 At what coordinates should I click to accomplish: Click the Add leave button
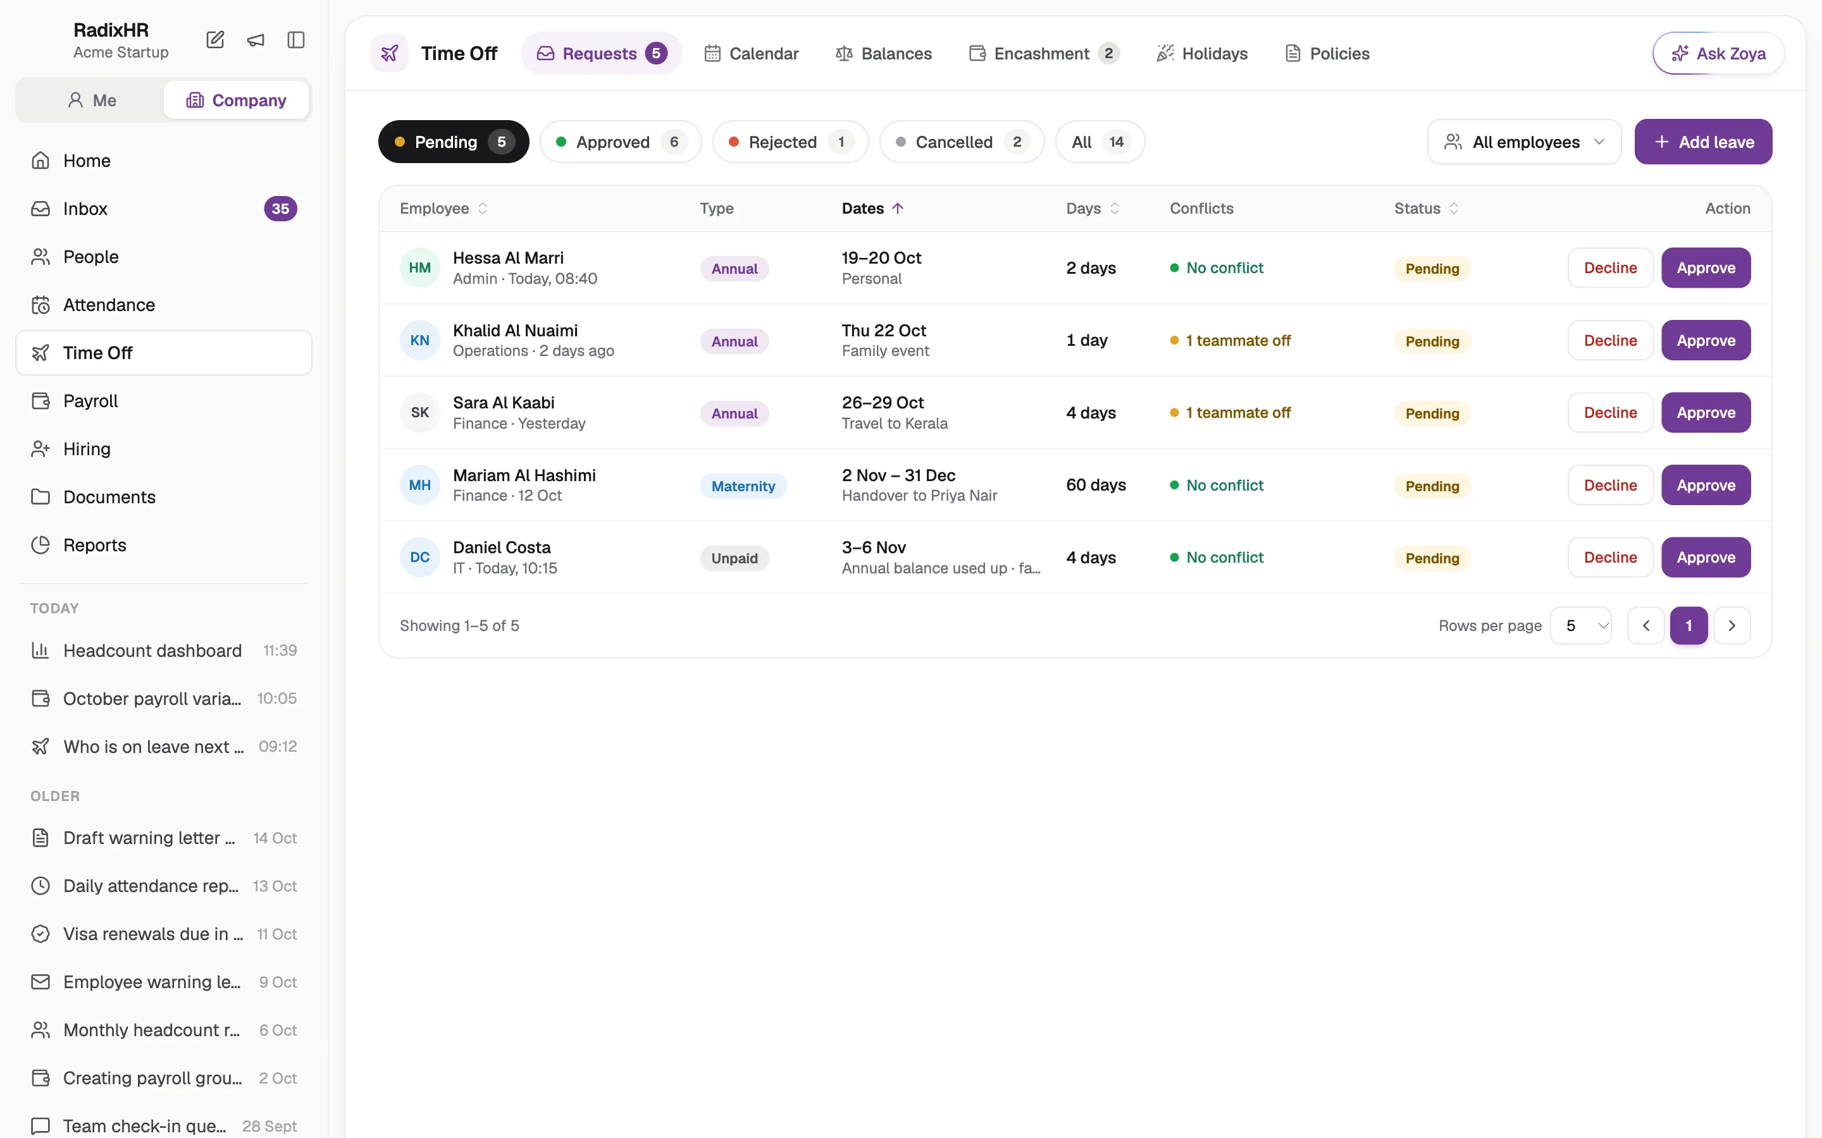point(1703,142)
